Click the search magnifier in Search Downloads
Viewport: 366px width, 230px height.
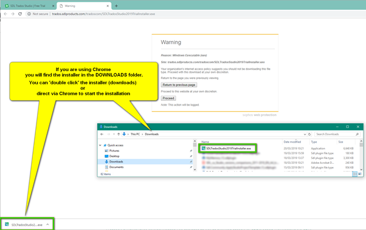[357, 134]
